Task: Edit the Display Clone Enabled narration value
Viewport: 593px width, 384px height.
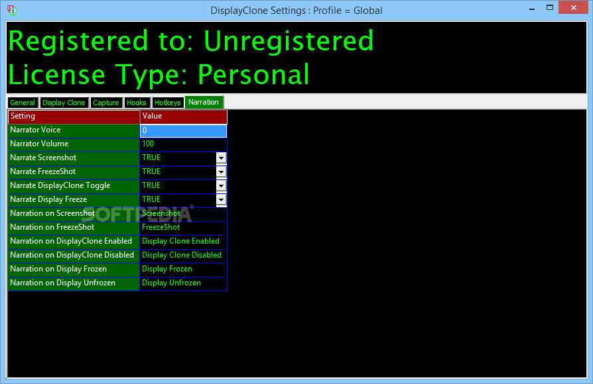Action: (x=184, y=242)
